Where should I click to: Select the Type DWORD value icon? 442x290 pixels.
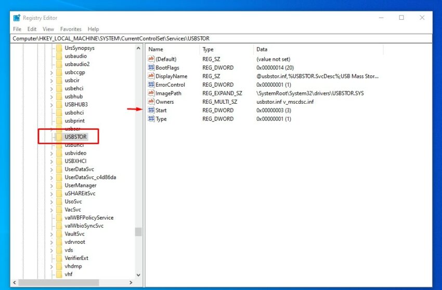(x=151, y=119)
